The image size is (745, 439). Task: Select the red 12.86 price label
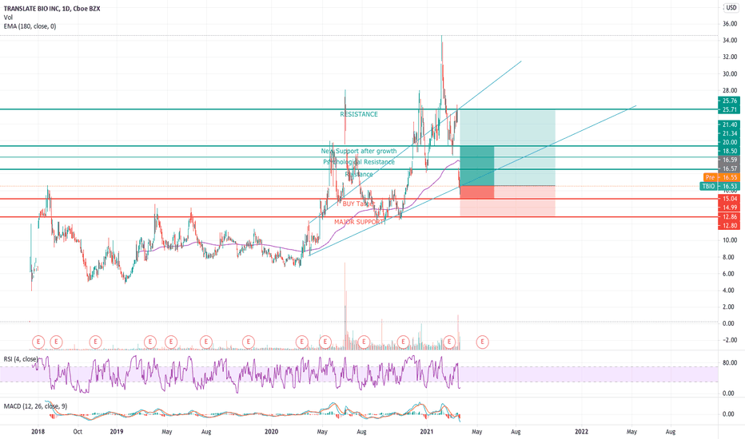point(729,217)
